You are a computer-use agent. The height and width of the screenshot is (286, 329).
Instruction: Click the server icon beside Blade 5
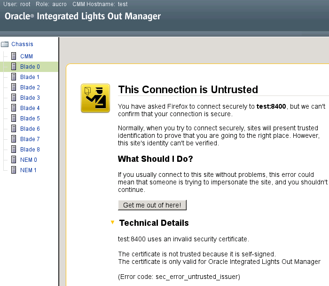14,118
